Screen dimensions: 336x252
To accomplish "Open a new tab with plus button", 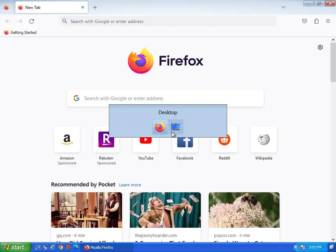I will pos(95,8).
